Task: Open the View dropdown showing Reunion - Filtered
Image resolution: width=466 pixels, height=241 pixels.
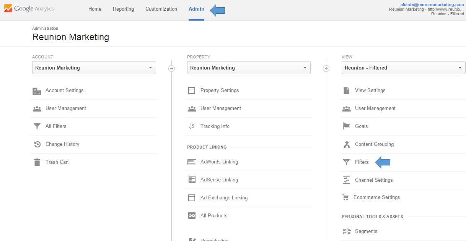Action: tap(403, 68)
